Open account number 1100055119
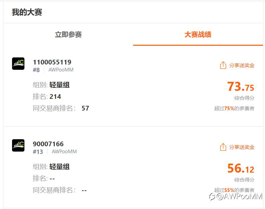Screen dimensions: 265x209 pos(52,62)
